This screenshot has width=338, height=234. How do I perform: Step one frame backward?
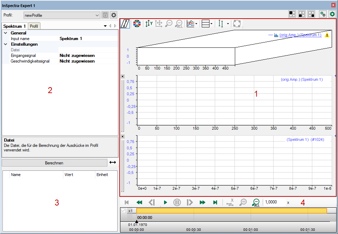point(152,202)
